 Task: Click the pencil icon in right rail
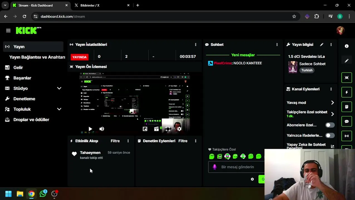pos(347,61)
